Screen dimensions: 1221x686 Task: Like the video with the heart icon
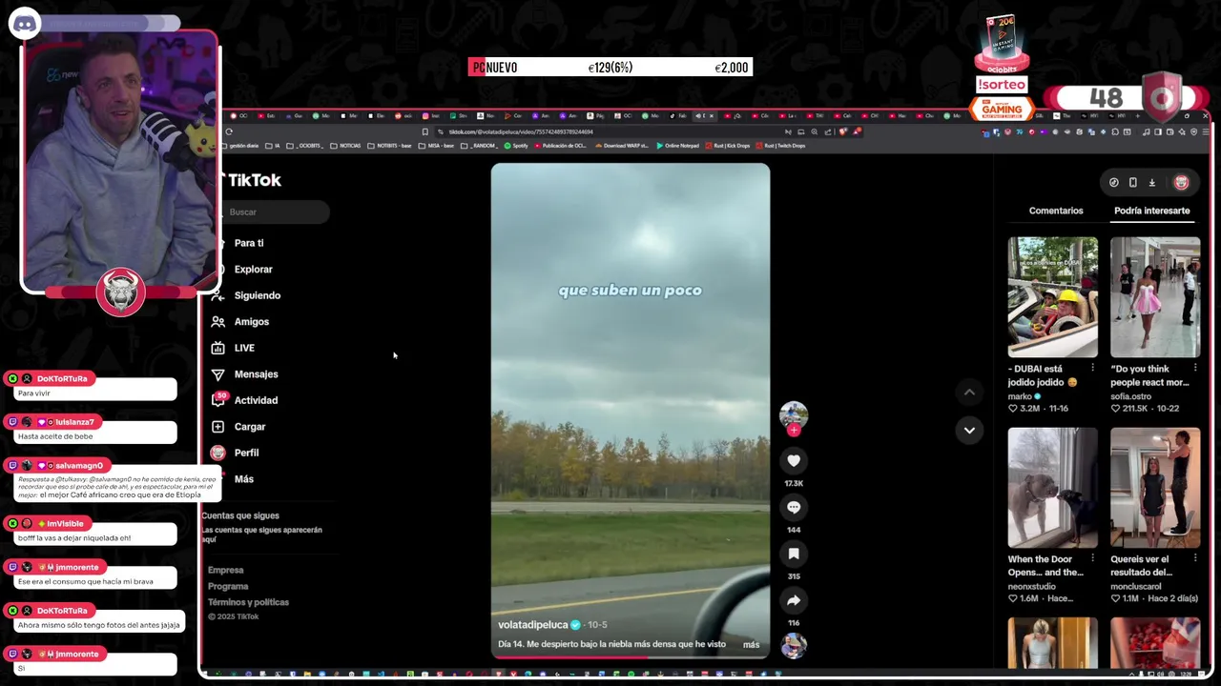coord(794,460)
